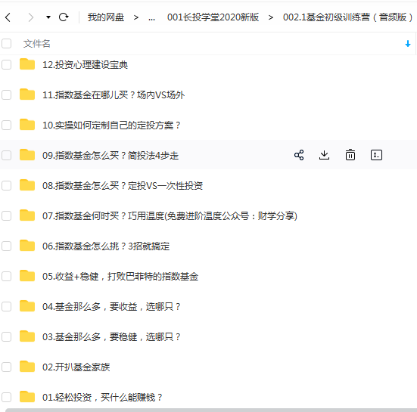Open 01.轻松投资，买什么能赚钱 folder
The height and width of the screenshot is (412, 417).
point(102,398)
